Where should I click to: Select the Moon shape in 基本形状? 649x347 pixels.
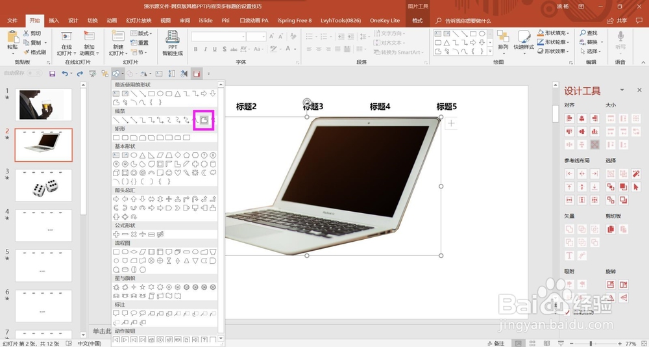pos(204,173)
